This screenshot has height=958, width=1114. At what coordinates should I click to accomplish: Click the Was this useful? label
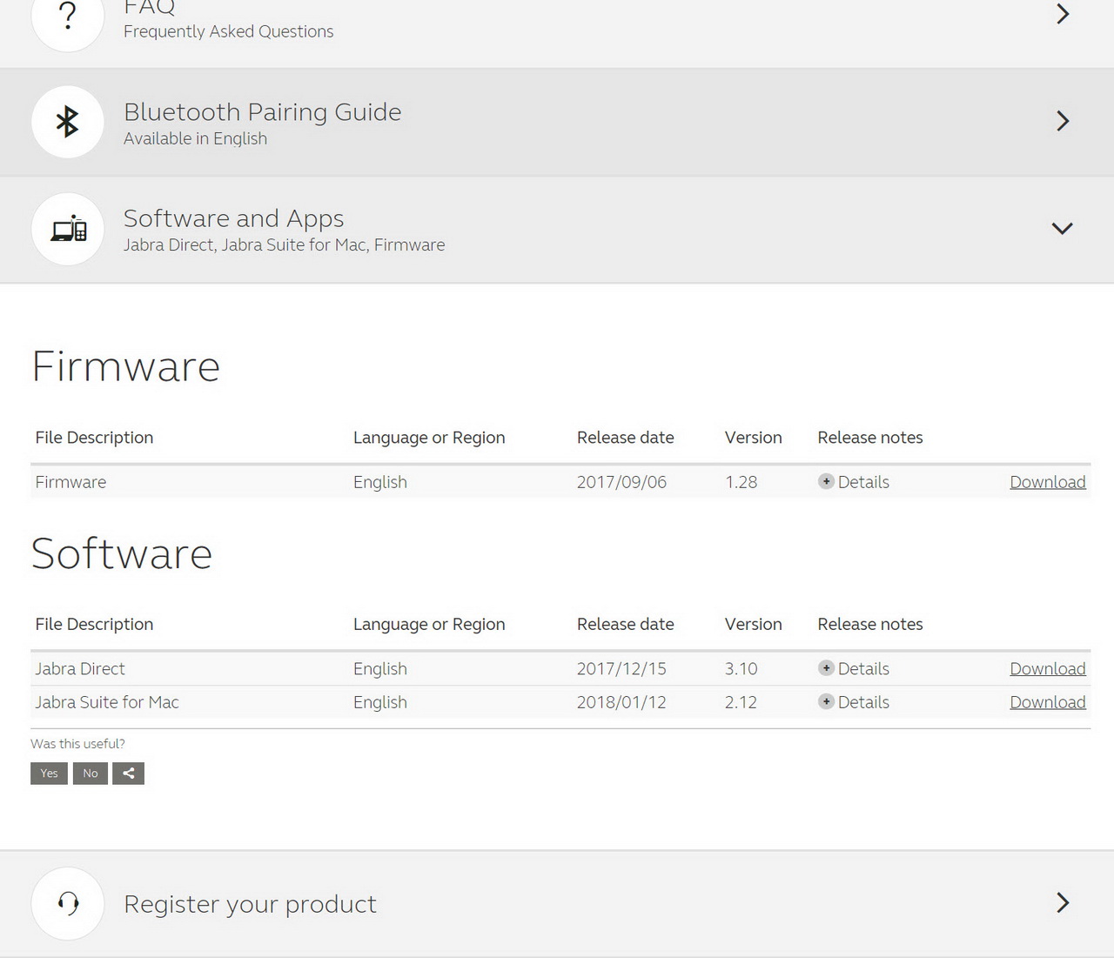coord(77,744)
